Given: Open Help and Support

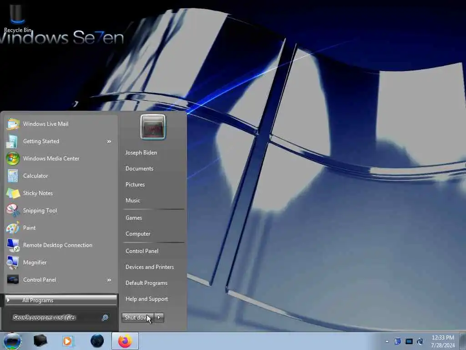Looking at the screenshot, I should click(x=147, y=299).
